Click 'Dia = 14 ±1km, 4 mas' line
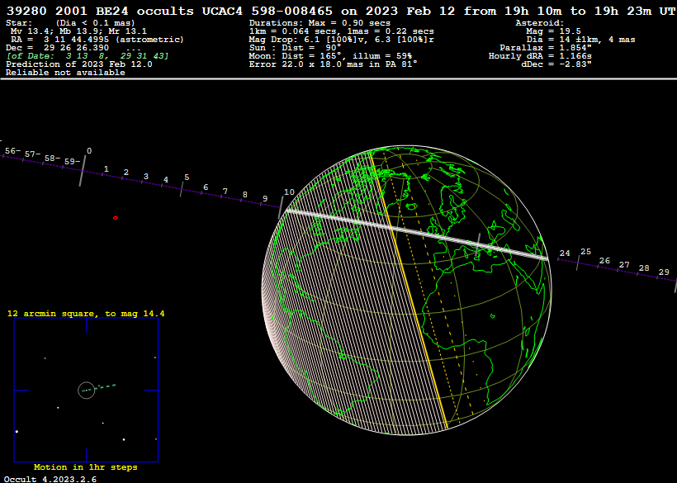 coord(580,40)
